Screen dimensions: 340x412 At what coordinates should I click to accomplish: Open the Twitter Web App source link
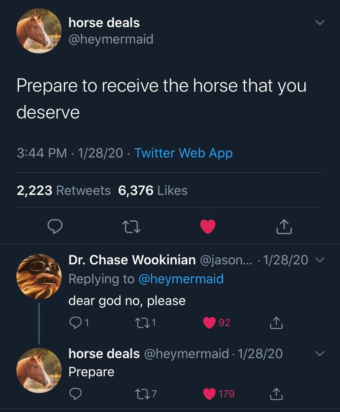(184, 153)
